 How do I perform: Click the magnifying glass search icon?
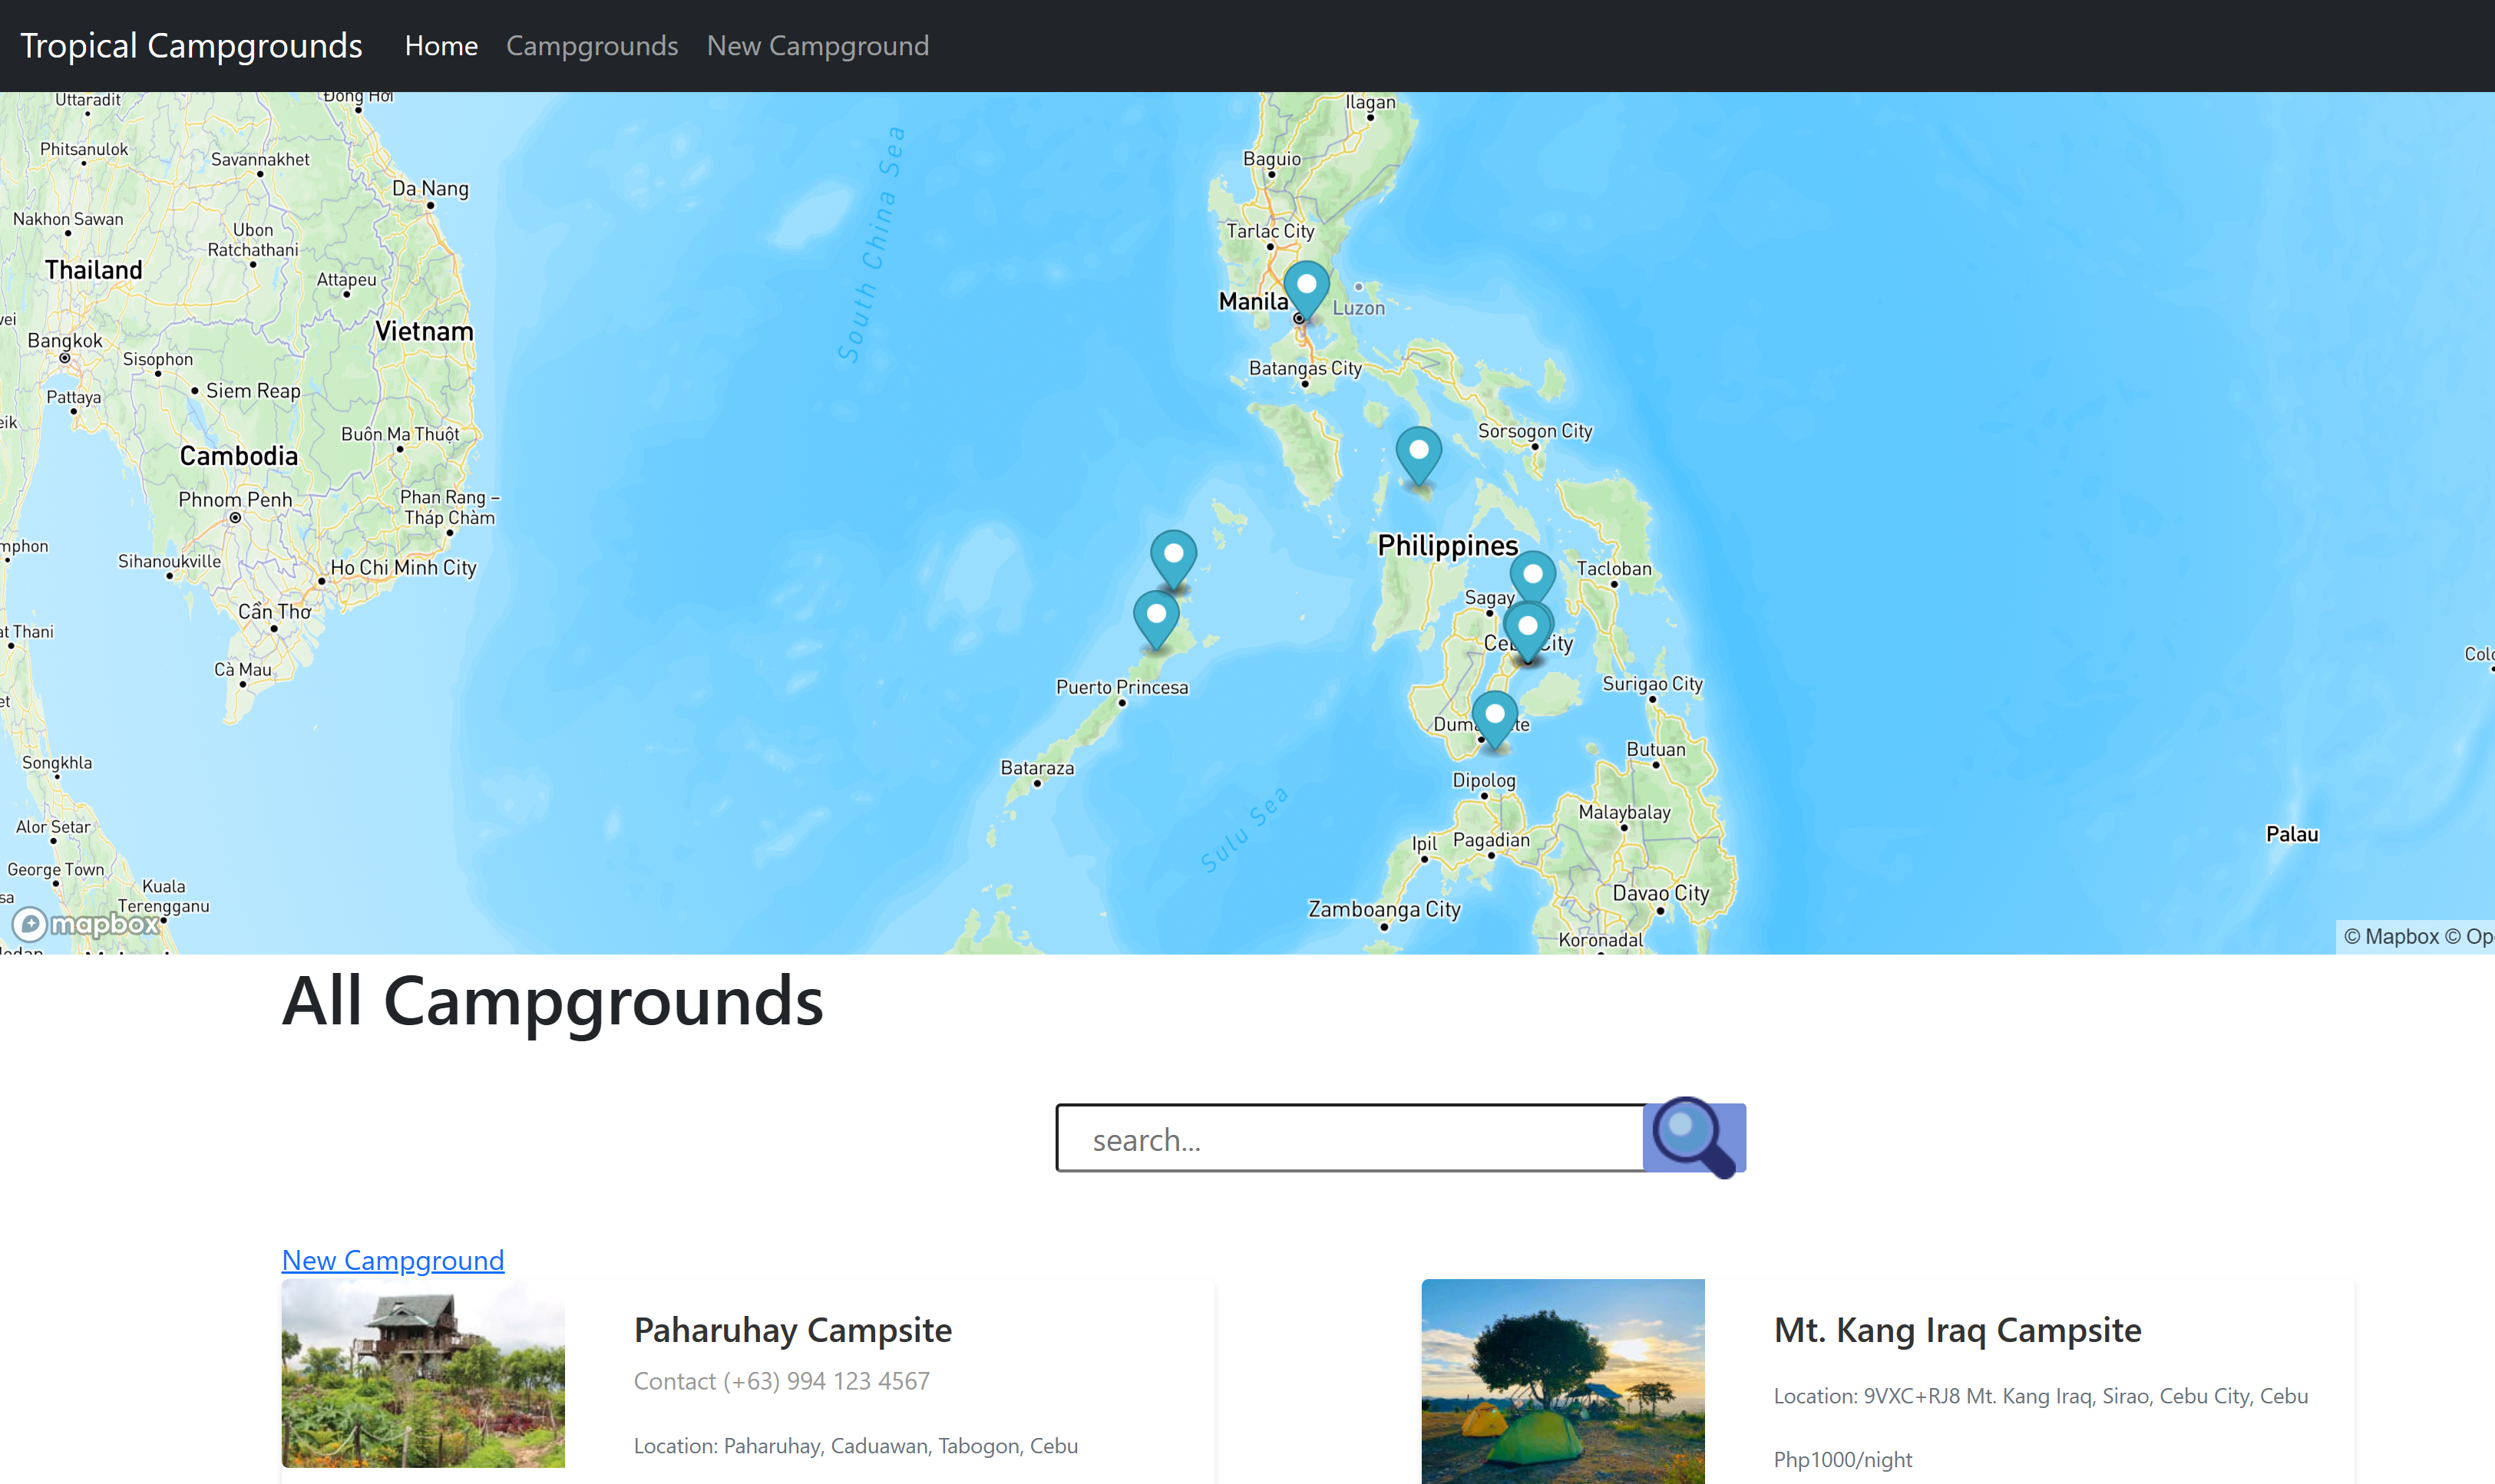tap(1694, 1138)
